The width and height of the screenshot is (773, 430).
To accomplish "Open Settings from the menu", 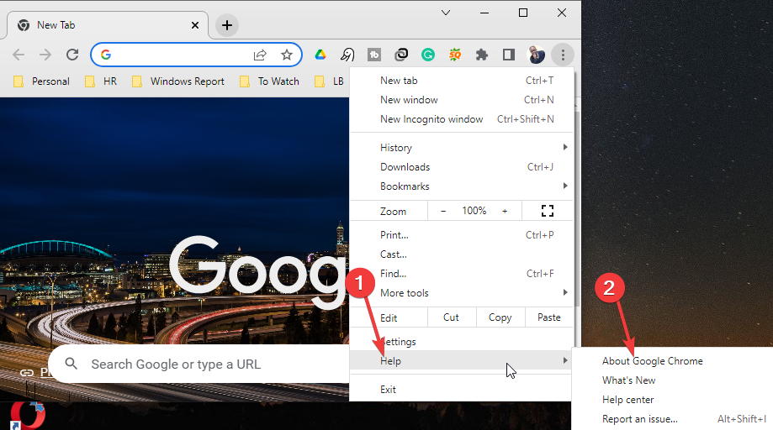I will (462, 342).
